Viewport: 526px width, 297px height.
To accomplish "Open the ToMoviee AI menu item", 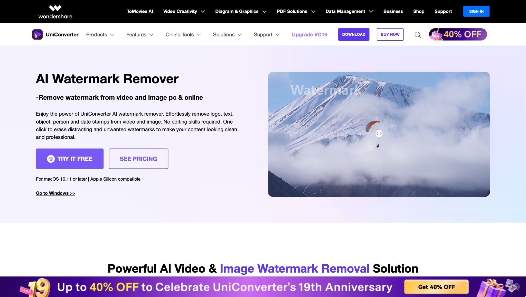I will coord(140,11).
